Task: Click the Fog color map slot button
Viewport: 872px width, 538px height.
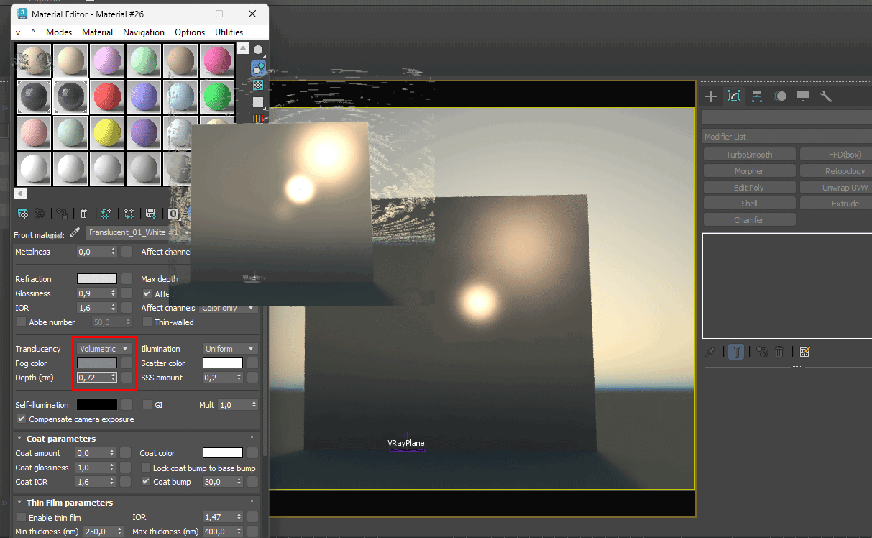Action: pyautogui.click(x=127, y=363)
